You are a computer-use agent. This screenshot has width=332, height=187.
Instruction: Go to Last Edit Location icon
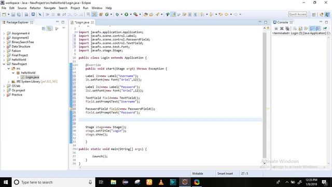click(221, 15)
